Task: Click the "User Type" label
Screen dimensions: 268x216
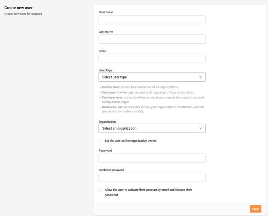Action: (106, 70)
